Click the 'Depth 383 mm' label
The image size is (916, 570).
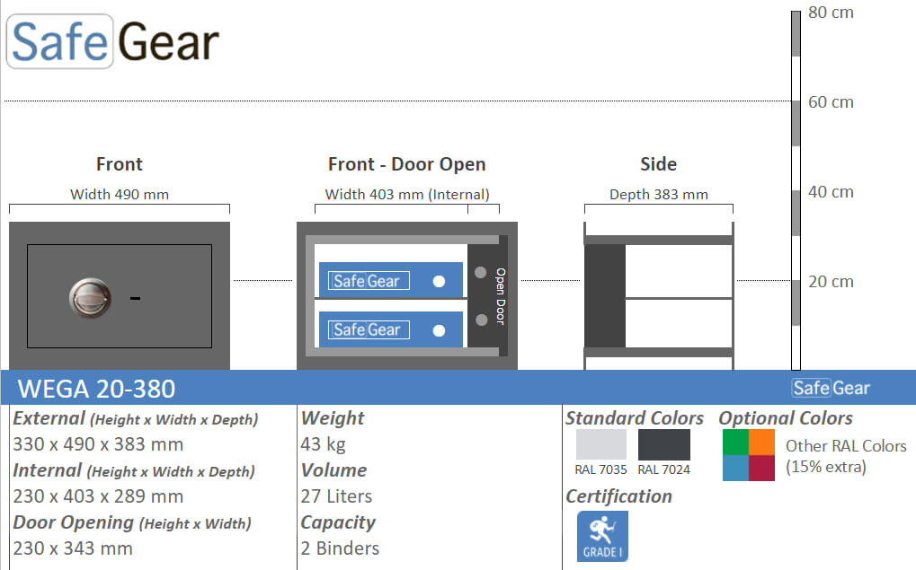pyautogui.click(x=658, y=194)
